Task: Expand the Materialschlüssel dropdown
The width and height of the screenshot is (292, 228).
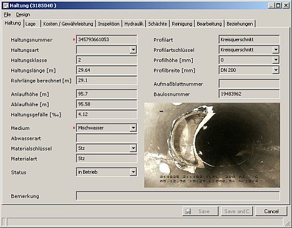Action: (133, 148)
